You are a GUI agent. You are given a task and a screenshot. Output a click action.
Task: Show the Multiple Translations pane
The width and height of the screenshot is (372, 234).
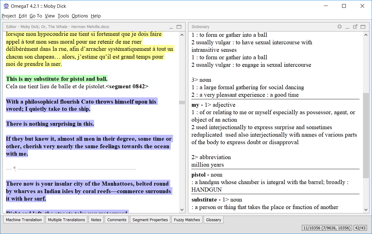[66, 220]
